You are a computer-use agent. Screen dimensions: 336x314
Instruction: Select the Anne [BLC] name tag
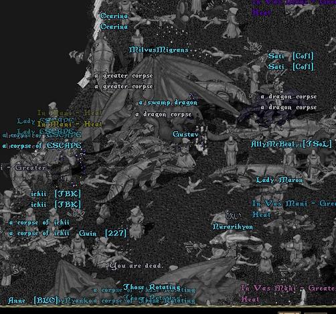(x=33, y=301)
